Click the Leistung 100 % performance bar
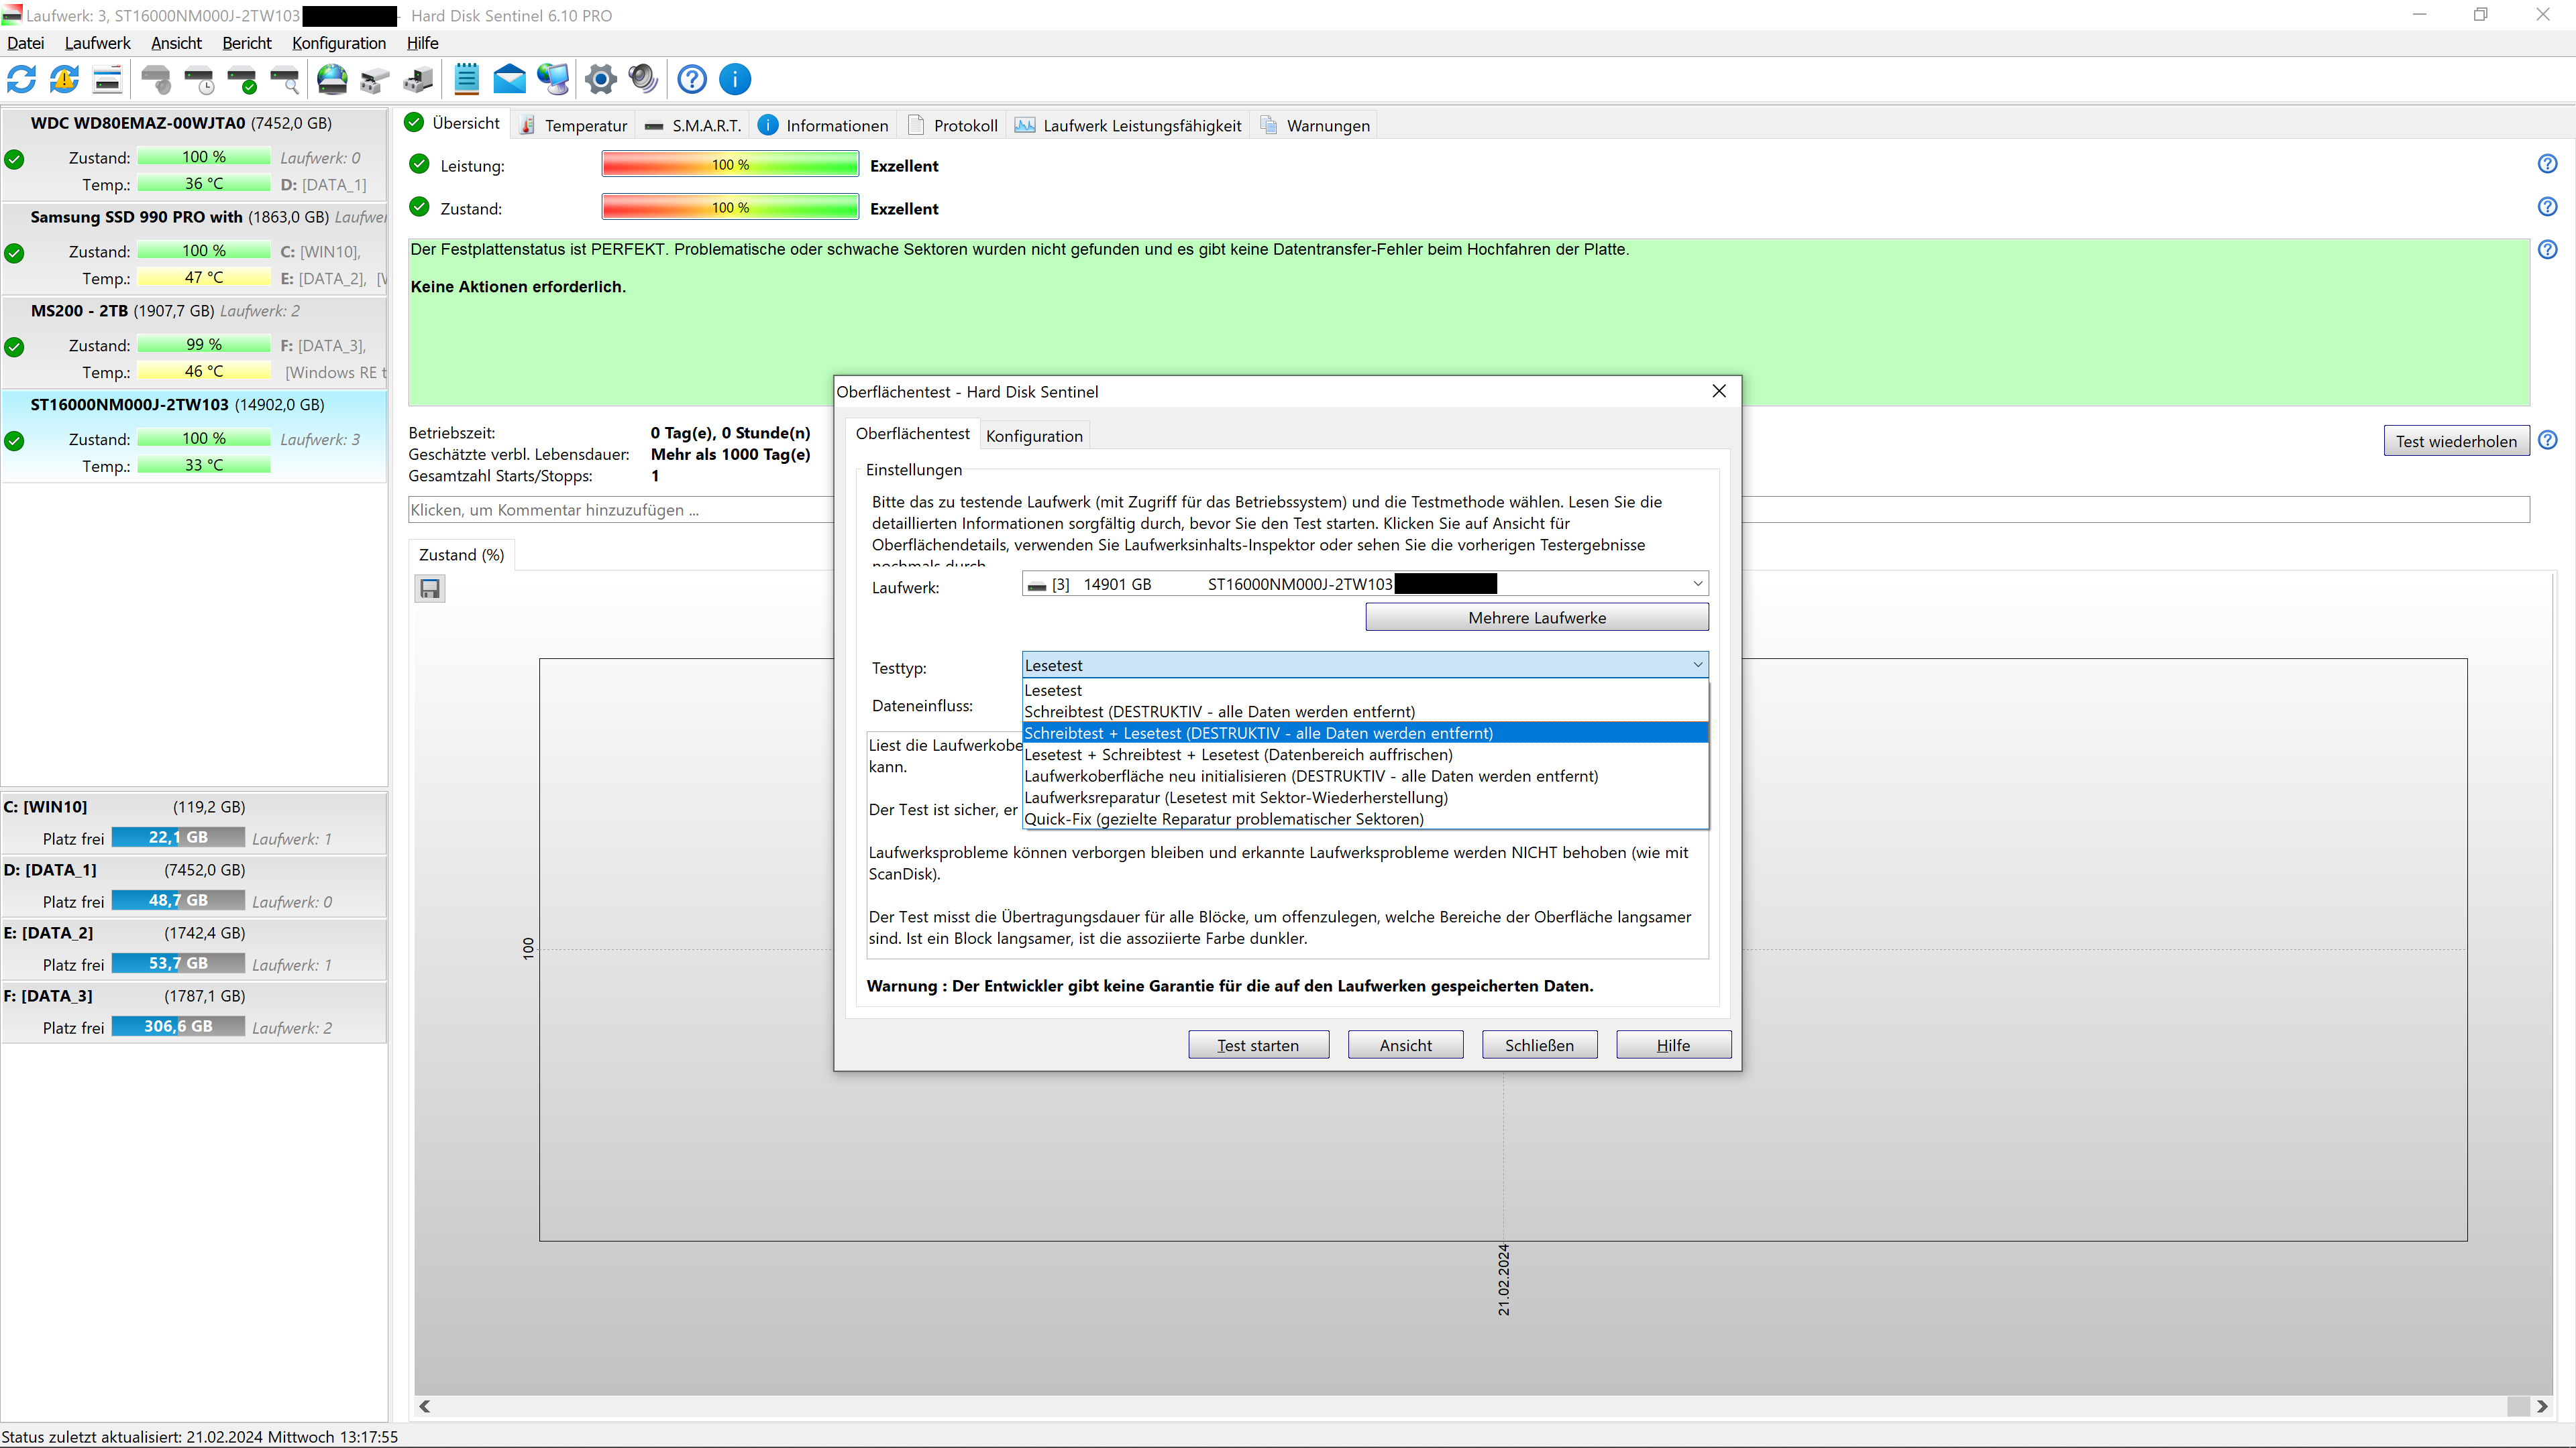This screenshot has width=2576, height=1448. click(x=730, y=165)
